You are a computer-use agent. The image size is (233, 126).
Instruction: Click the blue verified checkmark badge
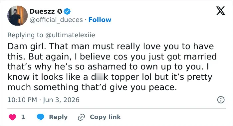point(67,11)
